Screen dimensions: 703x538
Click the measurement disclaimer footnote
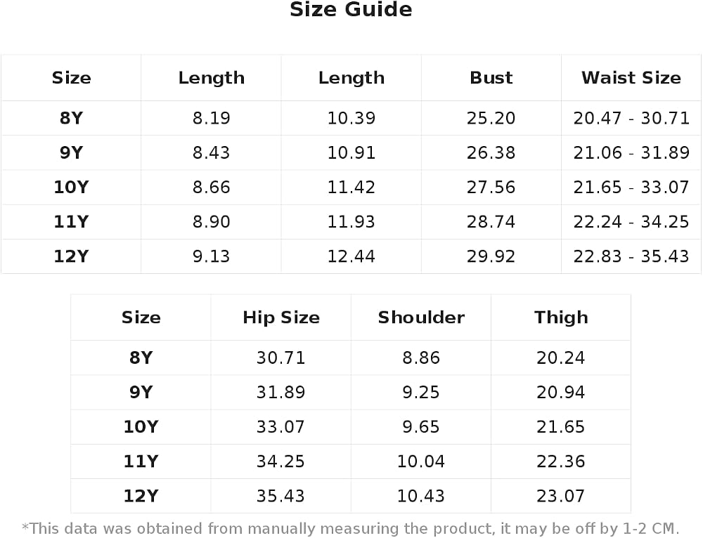(351, 528)
